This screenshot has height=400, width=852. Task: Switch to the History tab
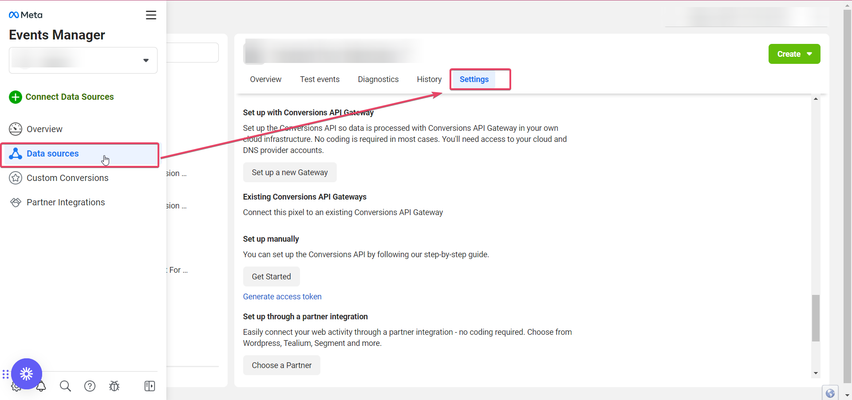point(429,79)
